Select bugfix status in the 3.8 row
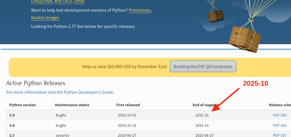Screen dimensions: 291x137 pyautogui.click(x=61, y=125)
